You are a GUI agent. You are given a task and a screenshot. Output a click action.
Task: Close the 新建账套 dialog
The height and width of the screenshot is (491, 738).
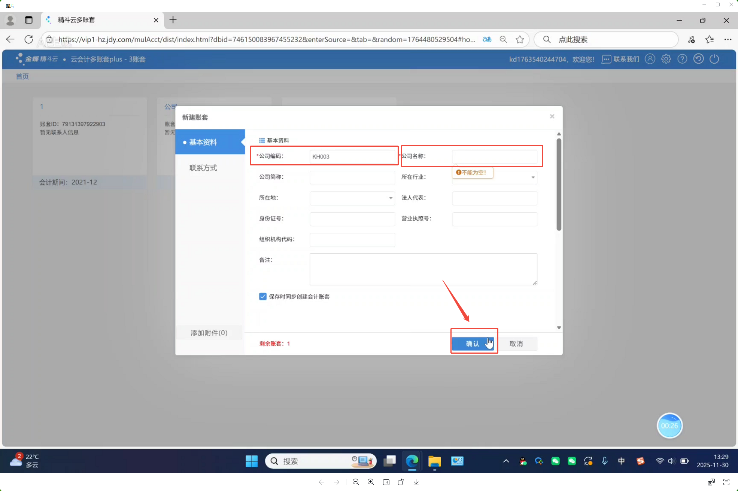click(x=552, y=116)
